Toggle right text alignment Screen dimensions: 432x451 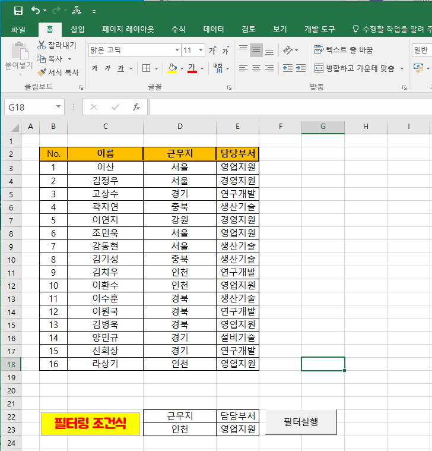point(269,68)
